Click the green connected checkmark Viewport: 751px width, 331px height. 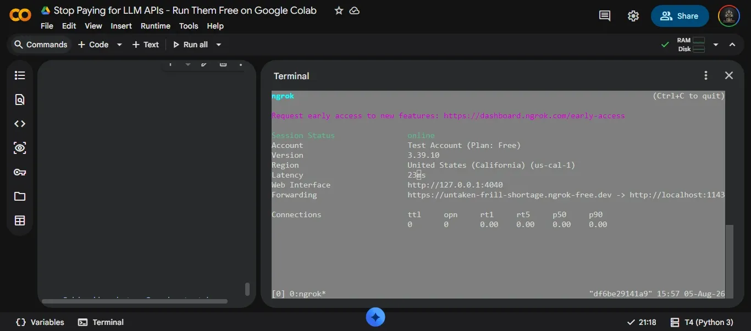point(665,45)
